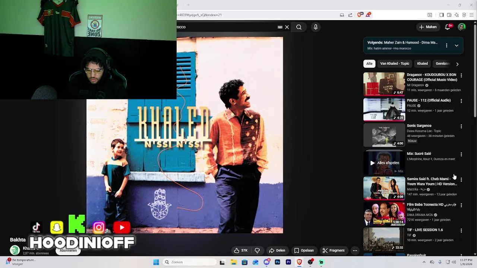Viewport: 477px width, 268px height.
Task: Open reader/search tabs icon in toolbar
Action: click(x=430, y=15)
